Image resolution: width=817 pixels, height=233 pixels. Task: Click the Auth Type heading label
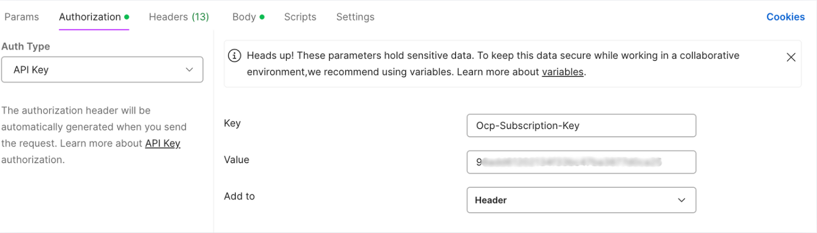pyautogui.click(x=26, y=47)
